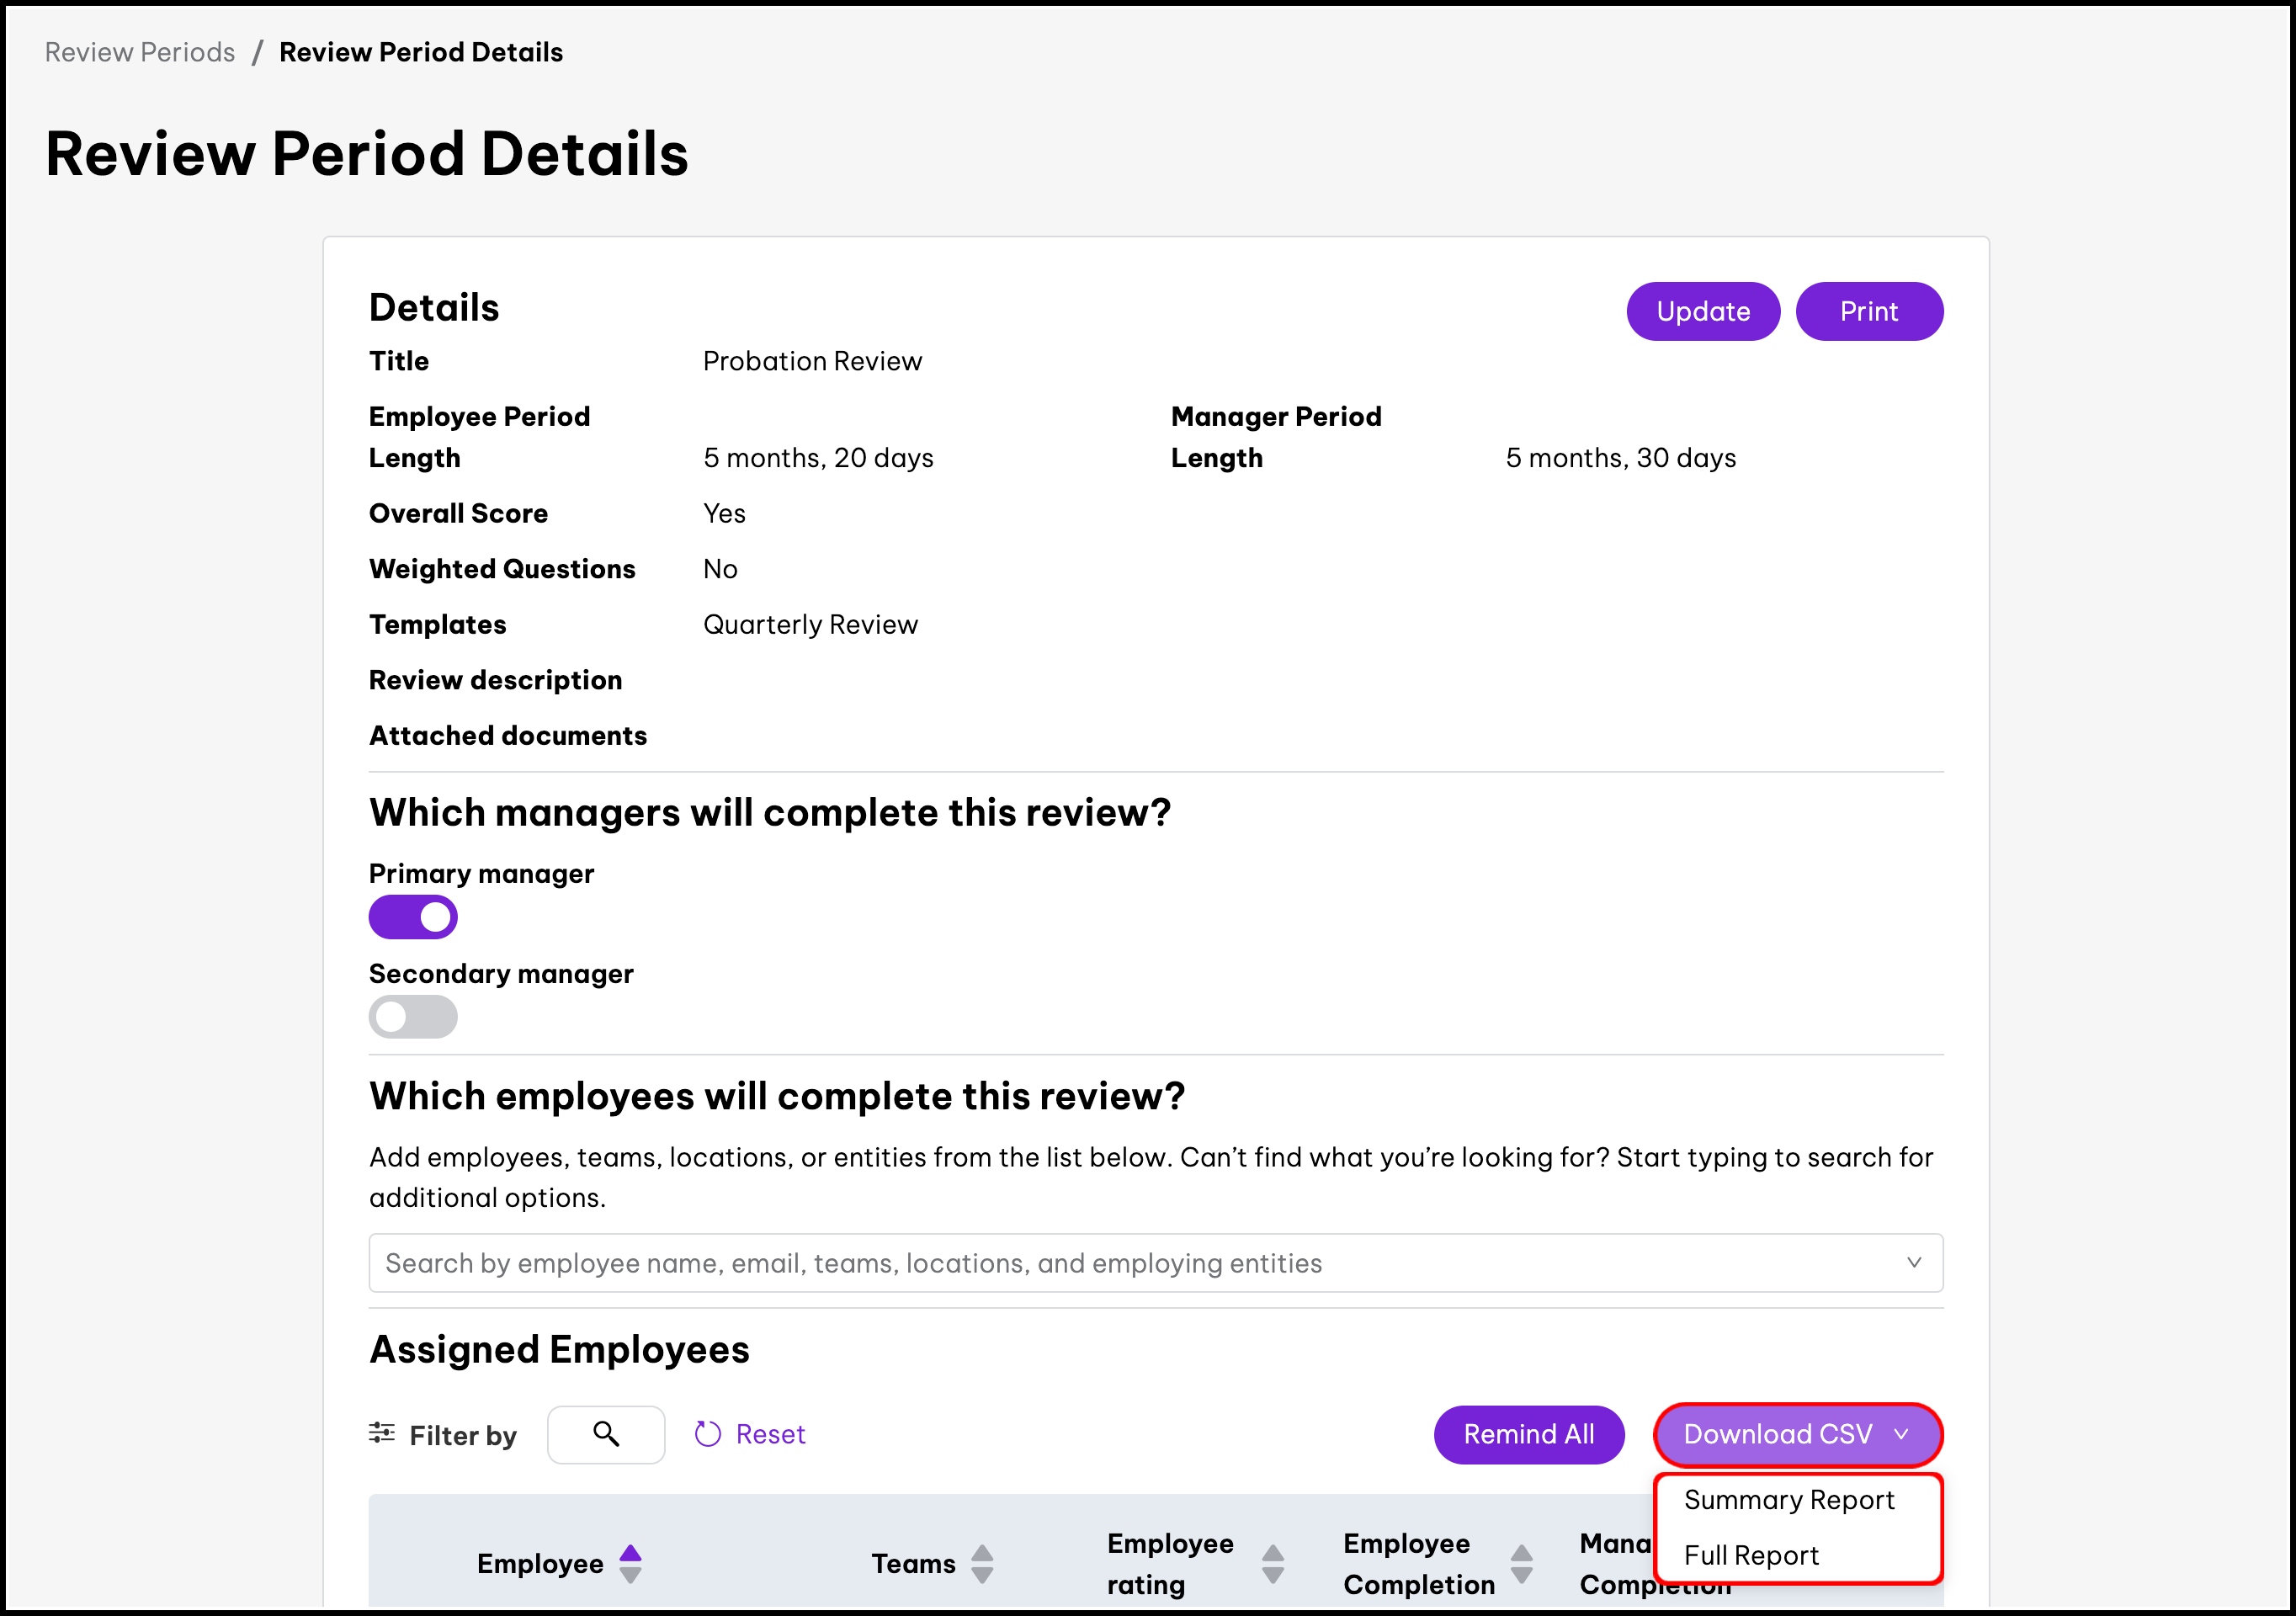Sort by Employee rating arrows
The width and height of the screenshot is (2296, 1616).
click(1272, 1563)
